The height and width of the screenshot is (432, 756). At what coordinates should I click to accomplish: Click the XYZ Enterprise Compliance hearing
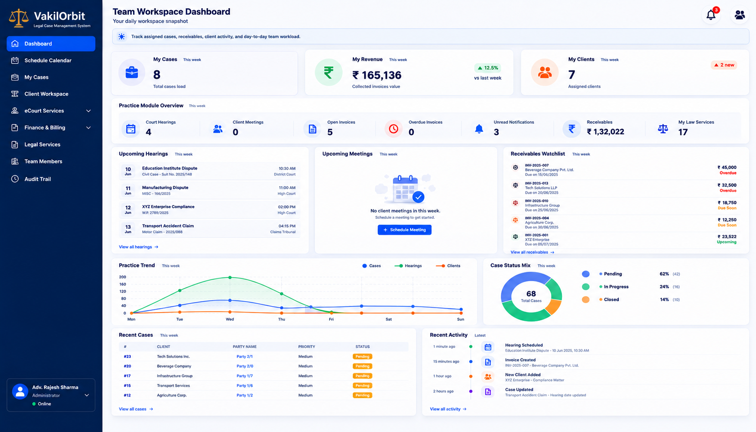point(210,210)
